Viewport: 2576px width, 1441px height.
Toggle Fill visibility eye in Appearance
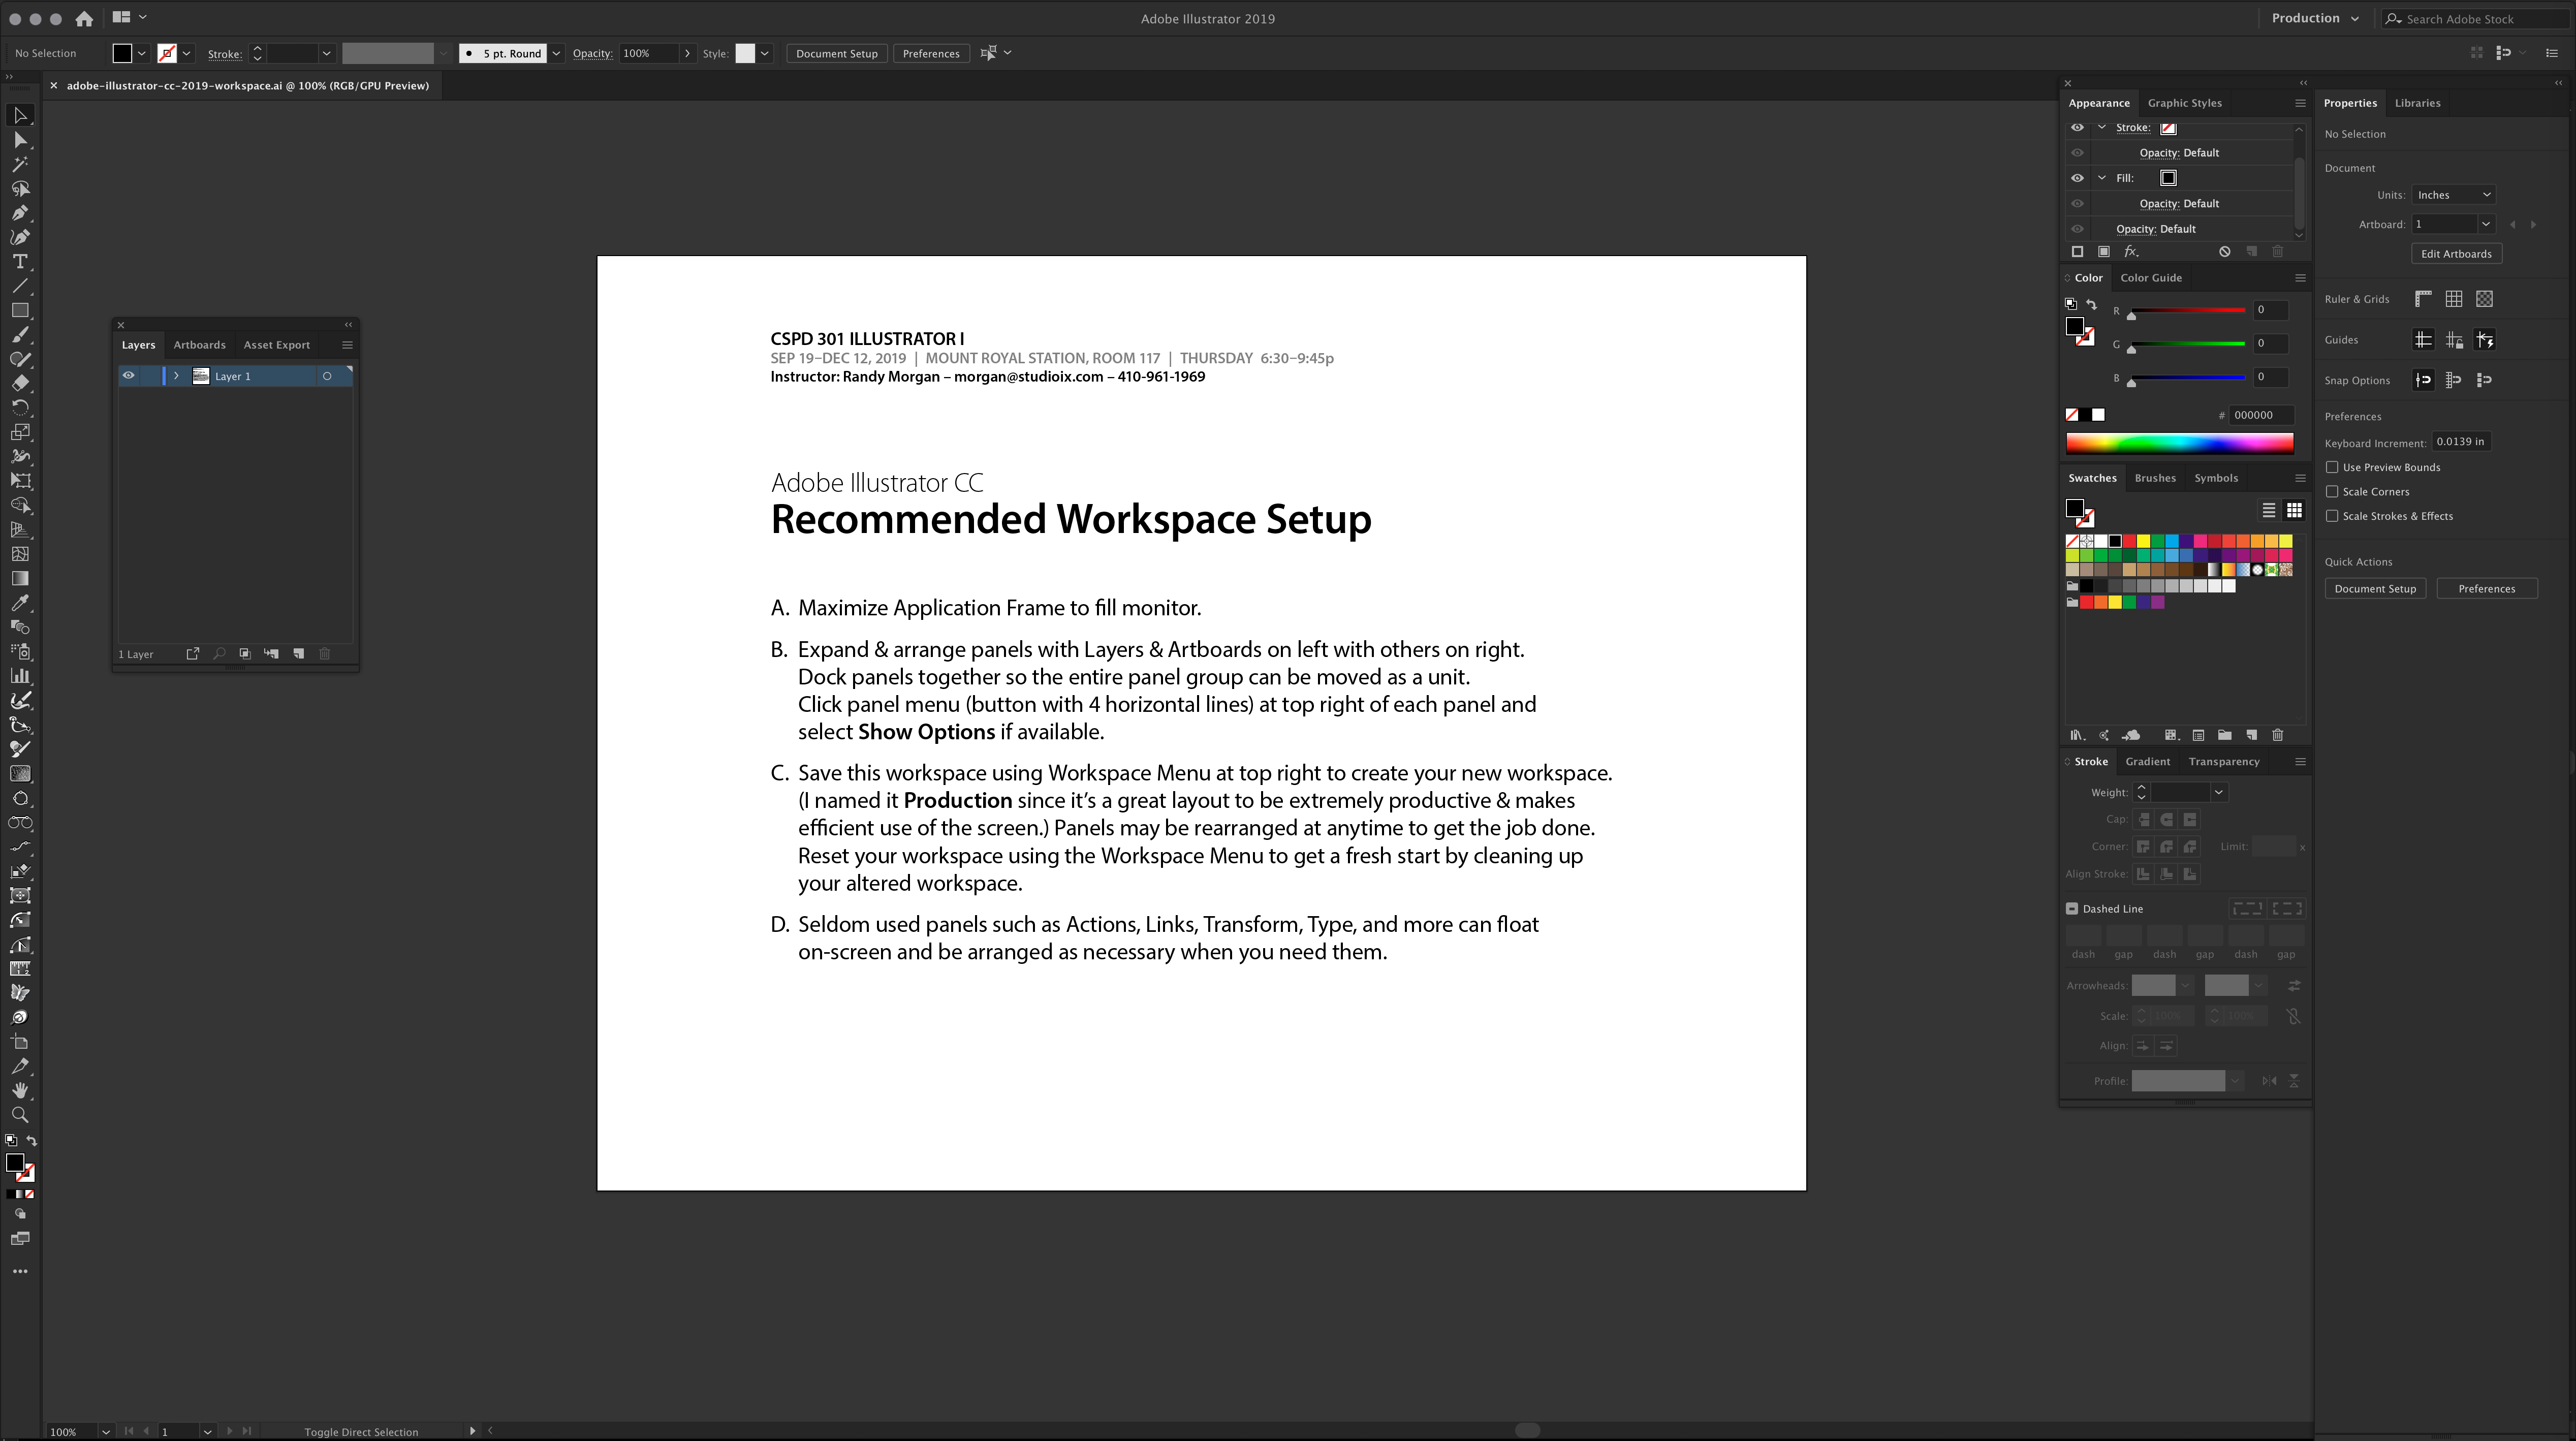click(2077, 178)
